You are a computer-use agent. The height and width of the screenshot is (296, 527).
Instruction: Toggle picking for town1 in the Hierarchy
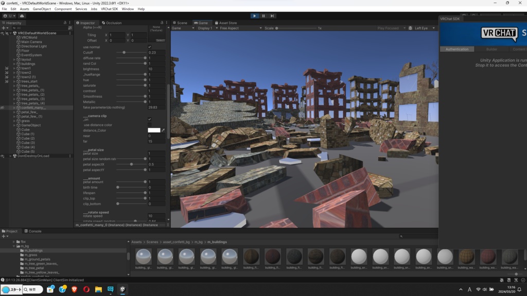click(x=7, y=68)
